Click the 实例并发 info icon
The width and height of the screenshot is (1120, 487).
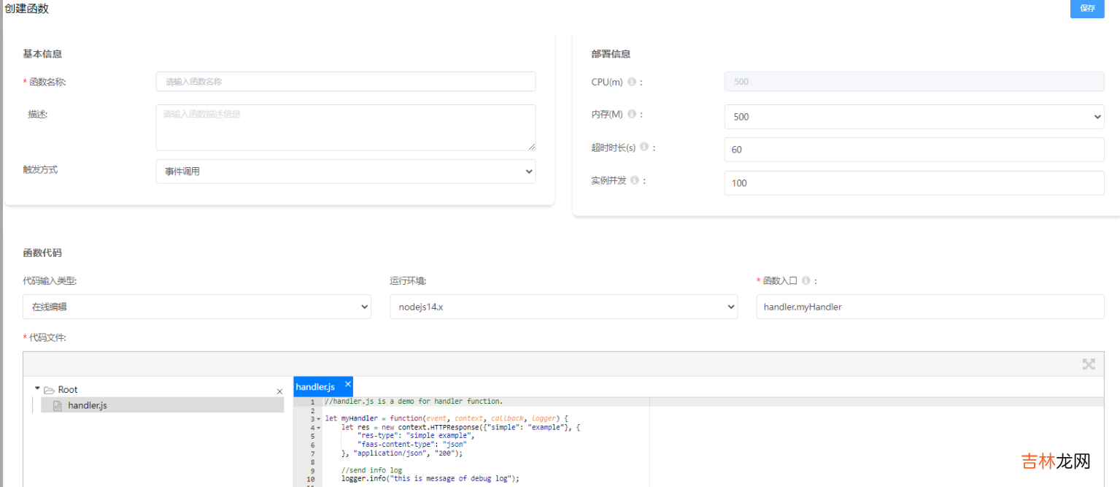pyautogui.click(x=635, y=180)
